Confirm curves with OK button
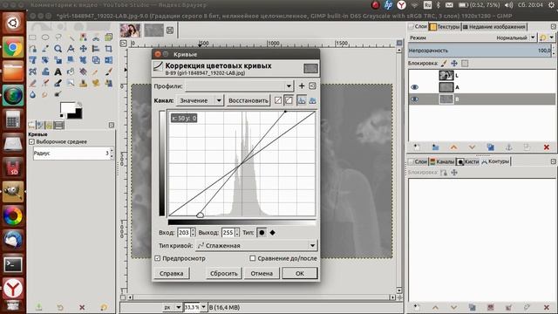 tap(300, 273)
